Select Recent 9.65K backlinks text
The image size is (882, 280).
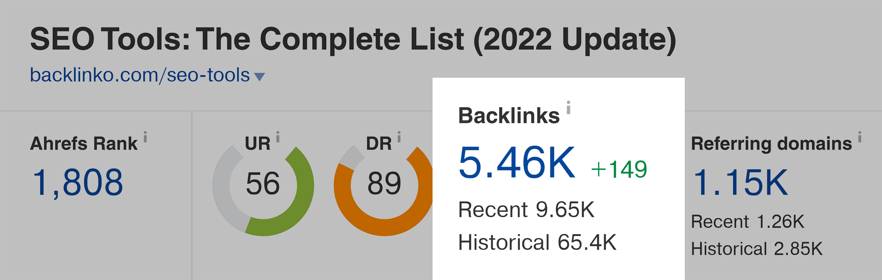pos(526,210)
